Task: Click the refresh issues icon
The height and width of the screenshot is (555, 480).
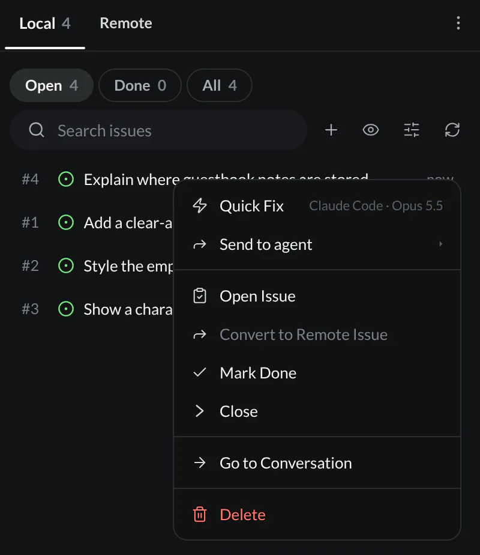Action: click(x=452, y=130)
